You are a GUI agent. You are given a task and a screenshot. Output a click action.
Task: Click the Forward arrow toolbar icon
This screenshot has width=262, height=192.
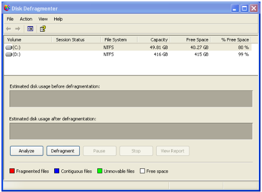click(18, 29)
